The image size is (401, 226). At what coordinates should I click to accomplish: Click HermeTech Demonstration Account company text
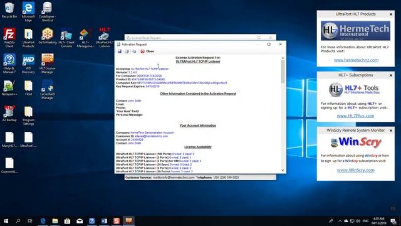(152, 132)
